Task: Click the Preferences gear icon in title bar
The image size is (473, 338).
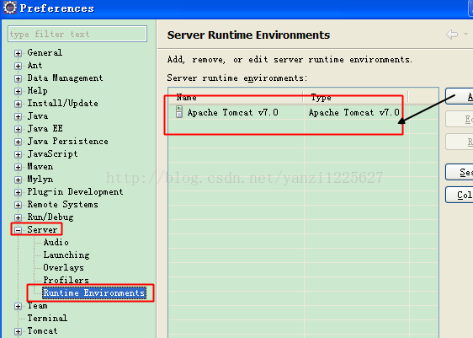Action: pyautogui.click(x=10, y=8)
